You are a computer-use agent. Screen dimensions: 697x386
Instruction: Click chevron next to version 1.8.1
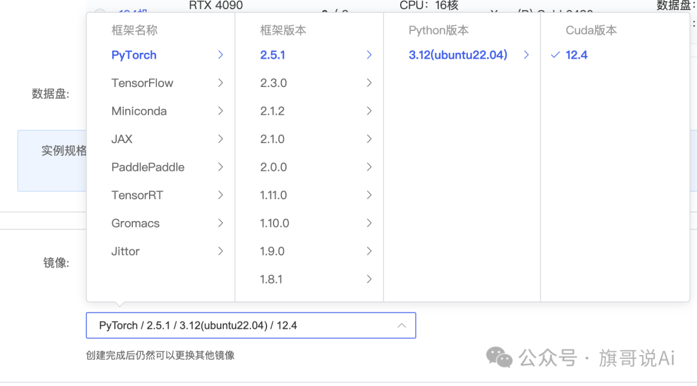pyautogui.click(x=369, y=279)
